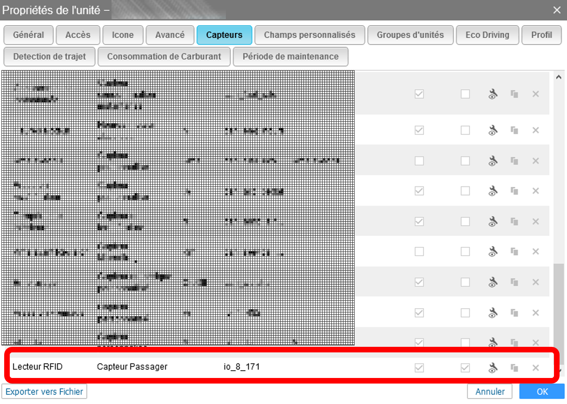This screenshot has height=404, width=567.
Task: Toggle the first checkbox of Lecteur RFID row
Action: click(x=419, y=368)
